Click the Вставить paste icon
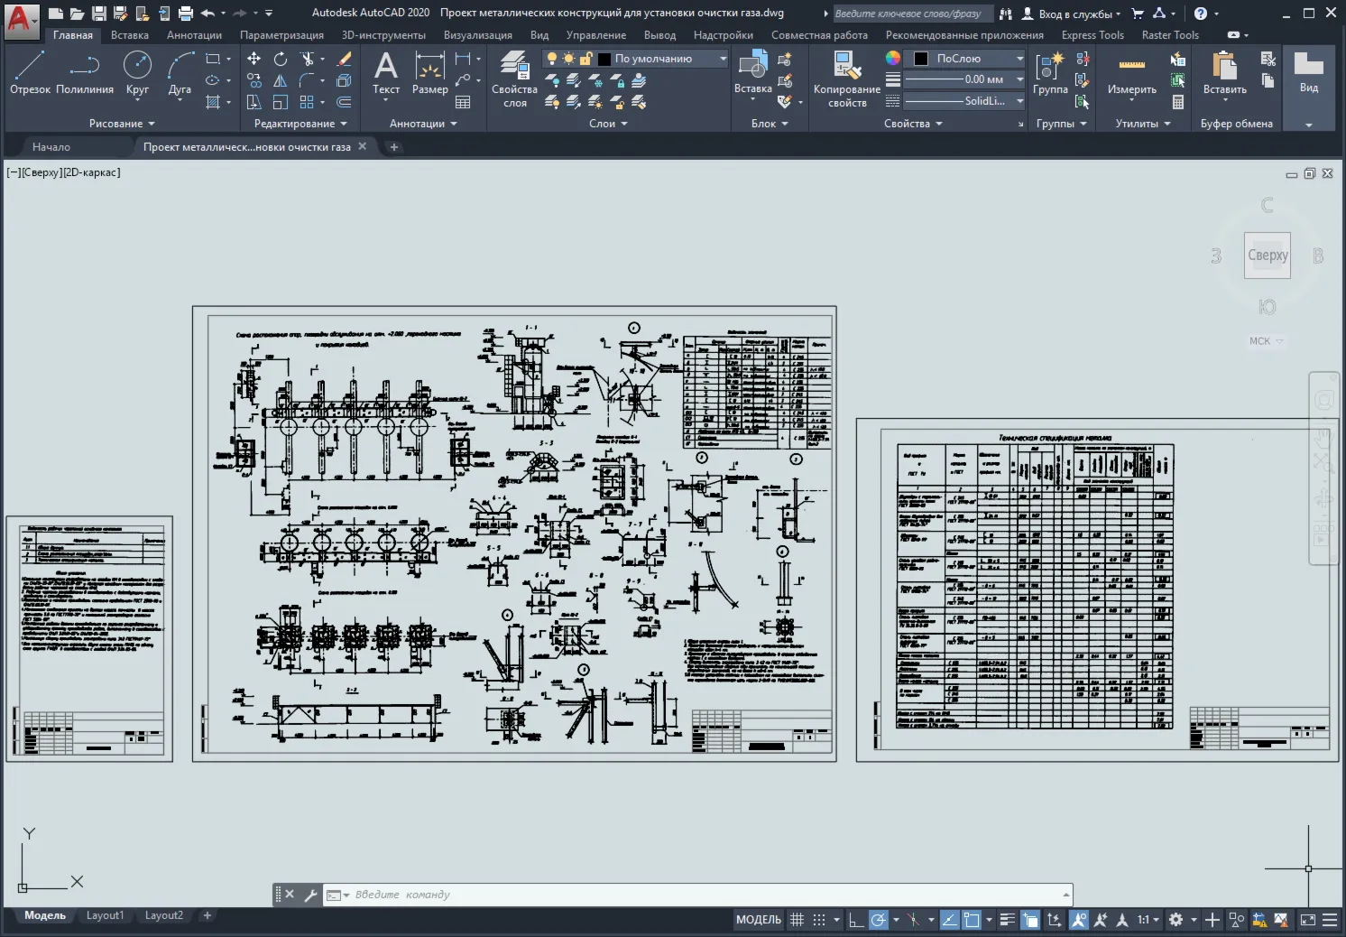 [x=1224, y=72]
